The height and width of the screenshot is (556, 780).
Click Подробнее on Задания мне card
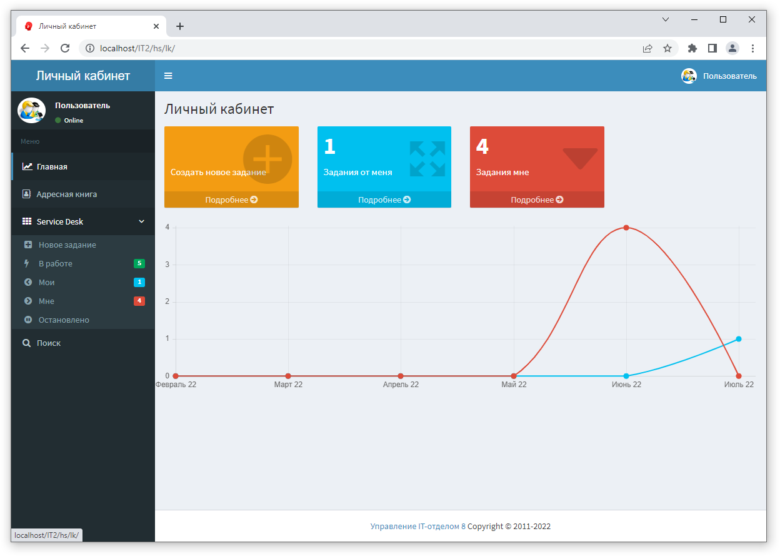pos(537,200)
